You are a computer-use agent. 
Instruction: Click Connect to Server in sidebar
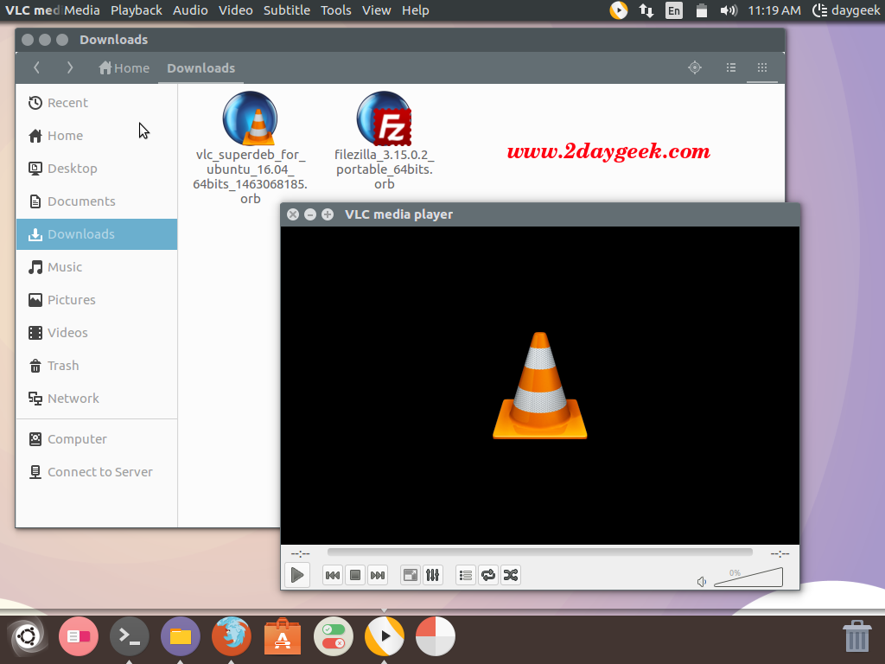click(97, 472)
